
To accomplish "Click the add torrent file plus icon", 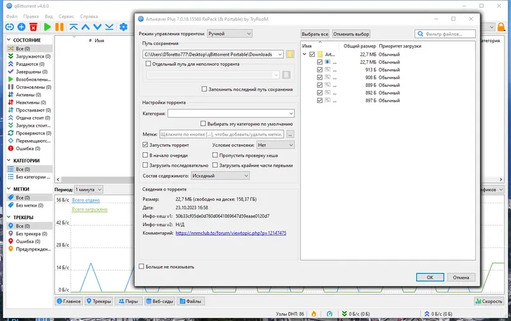I will point(22,27).
